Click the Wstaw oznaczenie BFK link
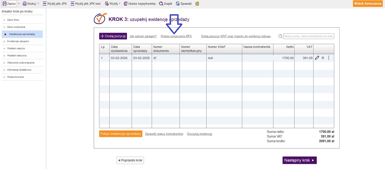Image resolution: width=385 pixels, height=169 pixels. (x=176, y=36)
